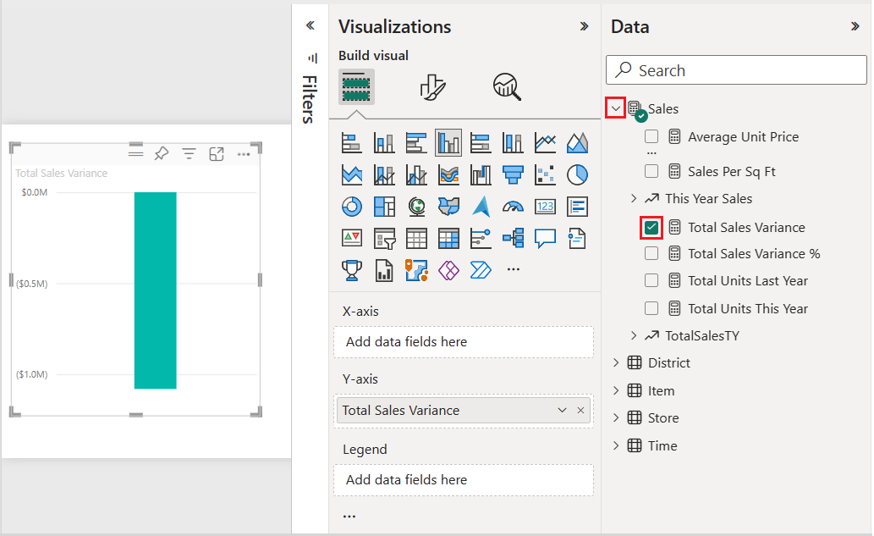Remove Total Sales Variance from Y-axis
This screenshot has width=874, height=536.
pos(580,410)
